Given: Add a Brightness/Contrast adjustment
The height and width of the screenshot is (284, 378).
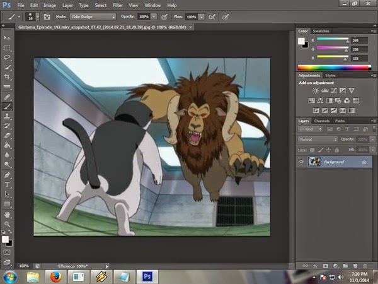Looking at the screenshot, I should (316, 91).
